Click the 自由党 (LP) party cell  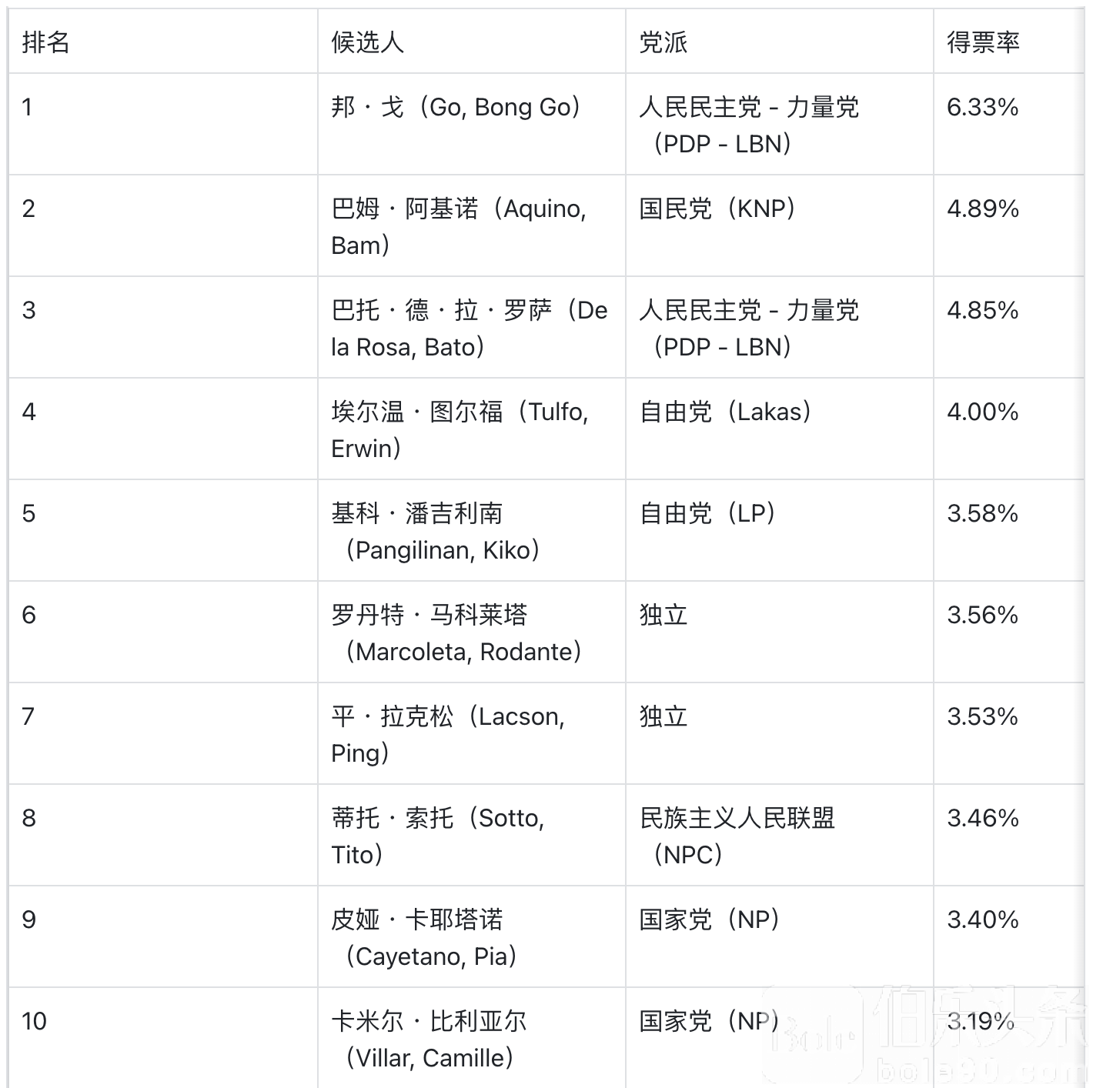click(x=707, y=513)
